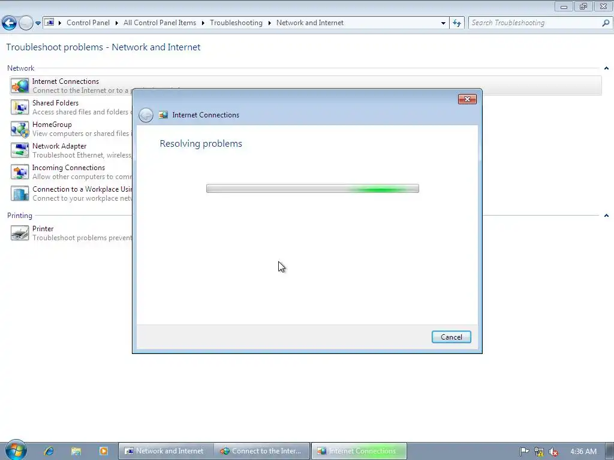This screenshot has width=614, height=460.
Task: Click the Show desktop strip on taskbar
Action: [x=610, y=451]
